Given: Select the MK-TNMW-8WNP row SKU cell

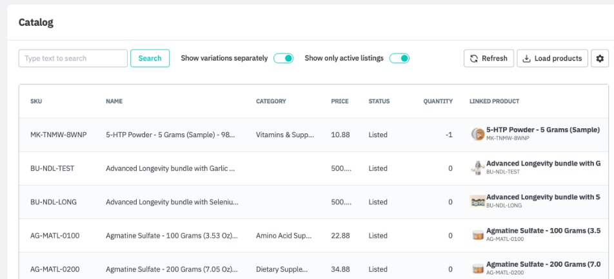Looking at the screenshot, I should [x=55, y=135].
